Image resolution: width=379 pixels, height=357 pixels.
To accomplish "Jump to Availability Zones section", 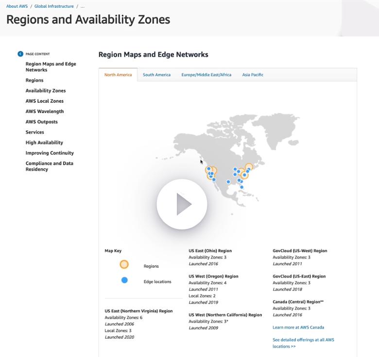I will [46, 91].
